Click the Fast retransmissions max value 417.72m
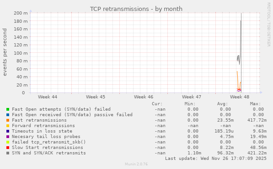Screen dimensions: 273x169 coord(257,120)
